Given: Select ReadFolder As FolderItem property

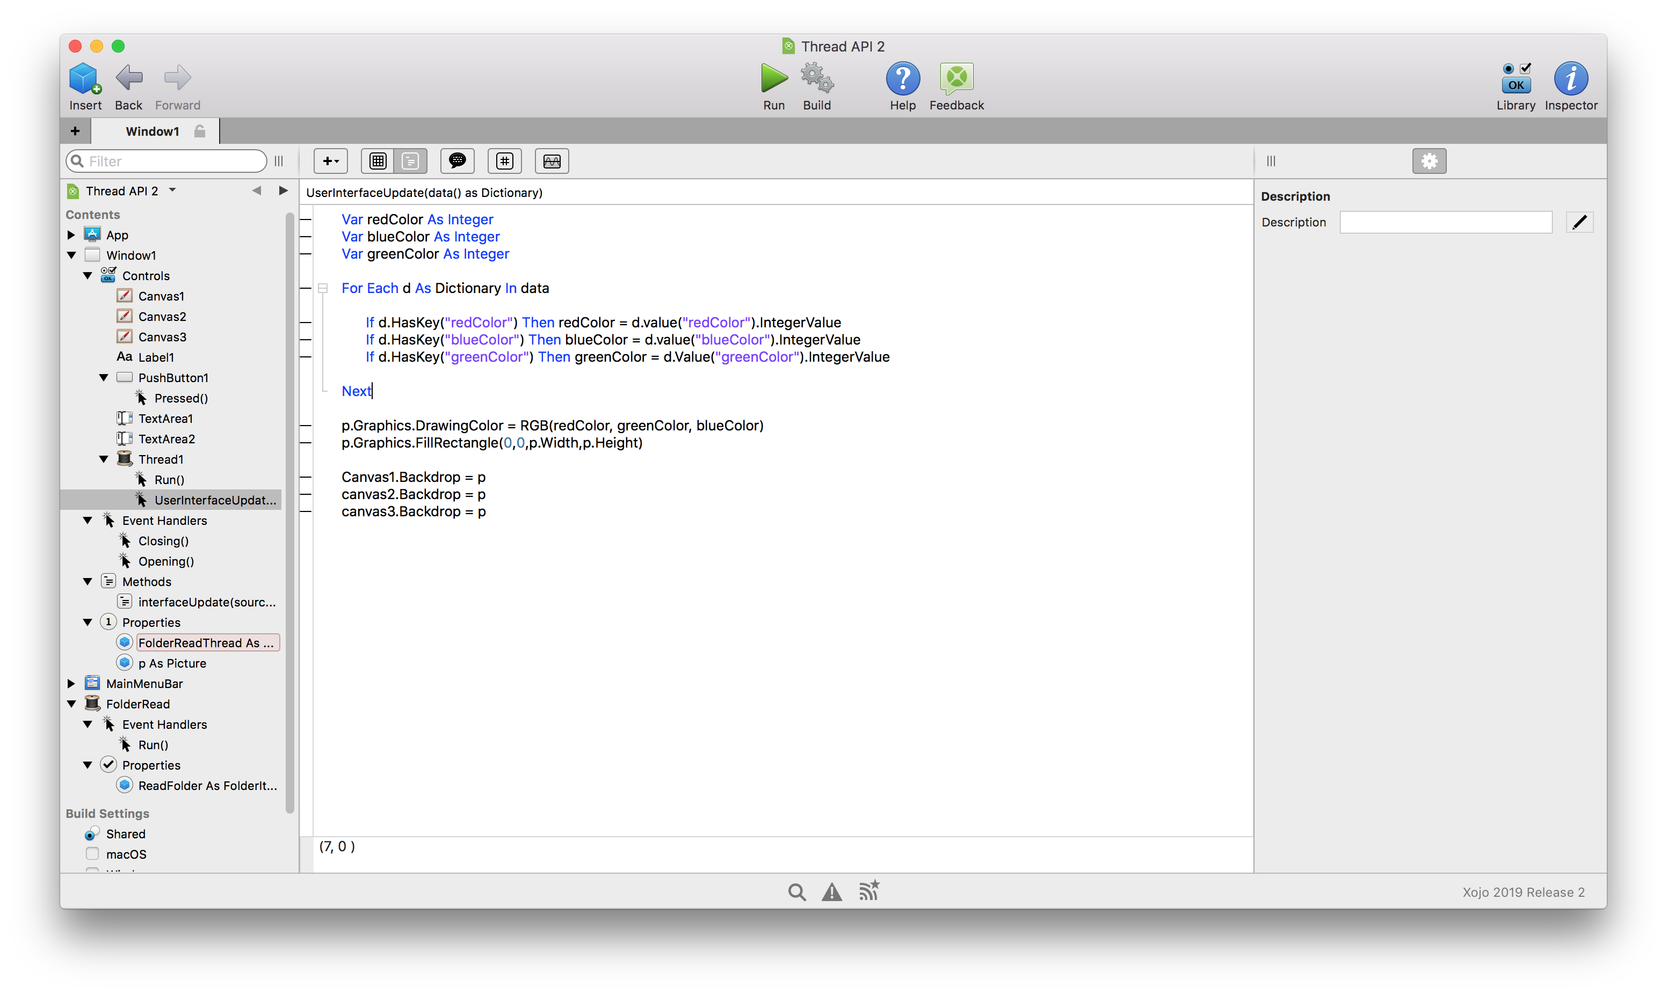Looking at the screenshot, I should click(x=207, y=786).
